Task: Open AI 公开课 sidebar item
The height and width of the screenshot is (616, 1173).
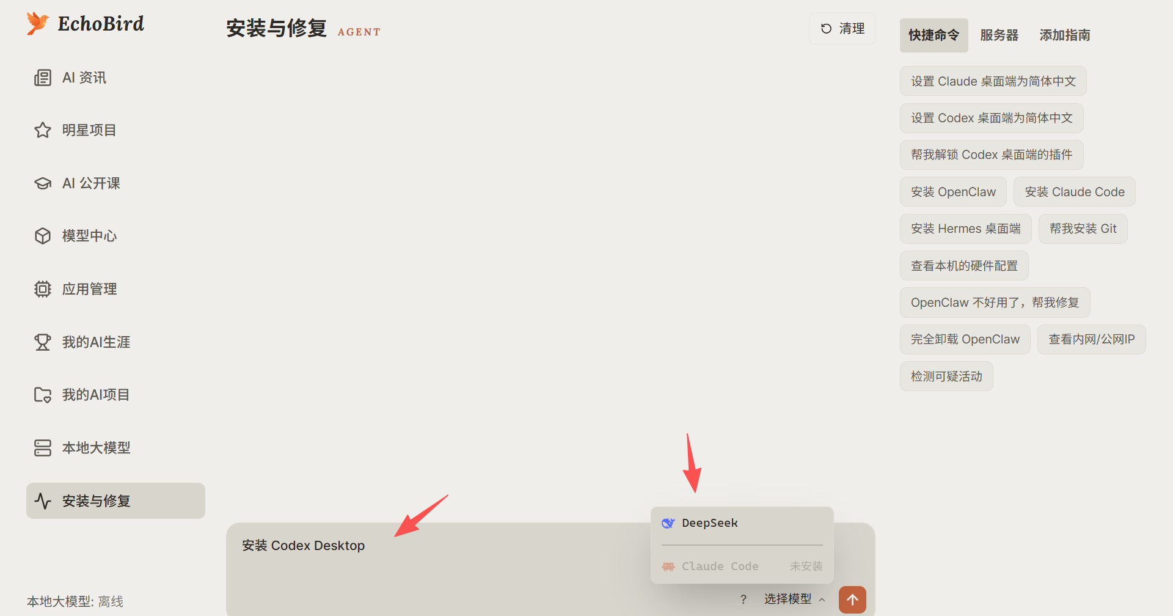Action: point(115,183)
